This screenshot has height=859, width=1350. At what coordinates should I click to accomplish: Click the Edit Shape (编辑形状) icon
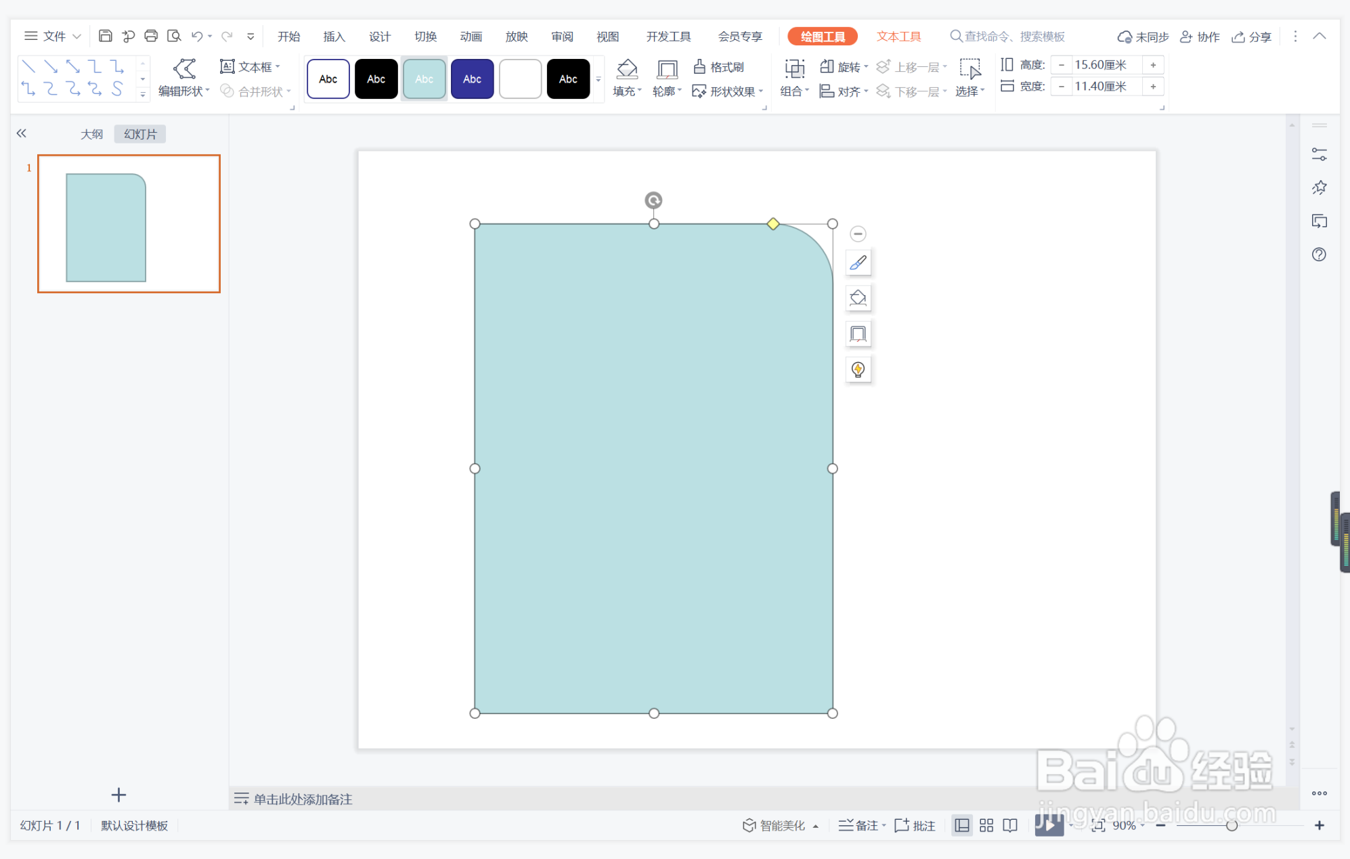[184, 68]
